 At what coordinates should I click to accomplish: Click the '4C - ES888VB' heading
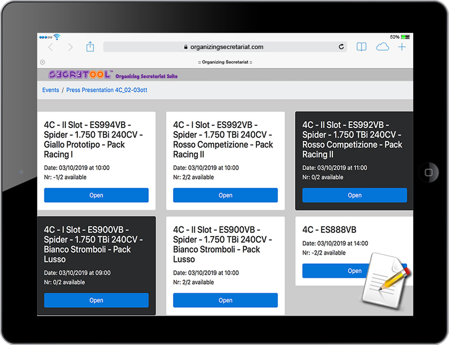(x=329, y=230)
